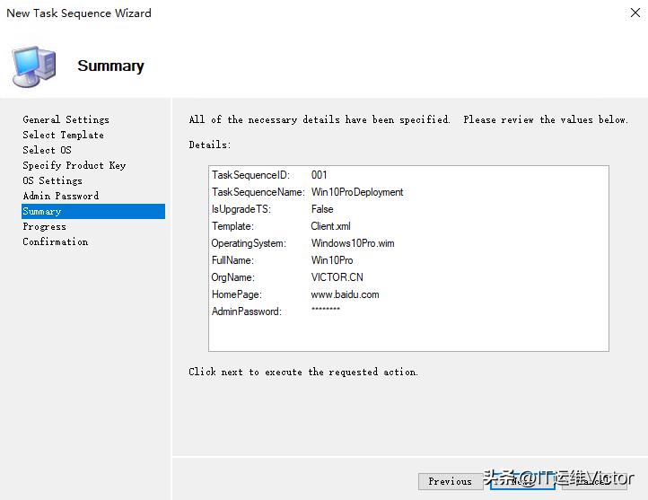Viewport: 648px width, 500px height.
Task: Click the 'Click next to execute' instruction text
Action: click(x=303, y=372)
